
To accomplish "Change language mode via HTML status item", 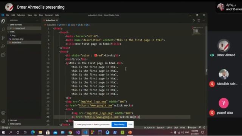I will [183, 128].
